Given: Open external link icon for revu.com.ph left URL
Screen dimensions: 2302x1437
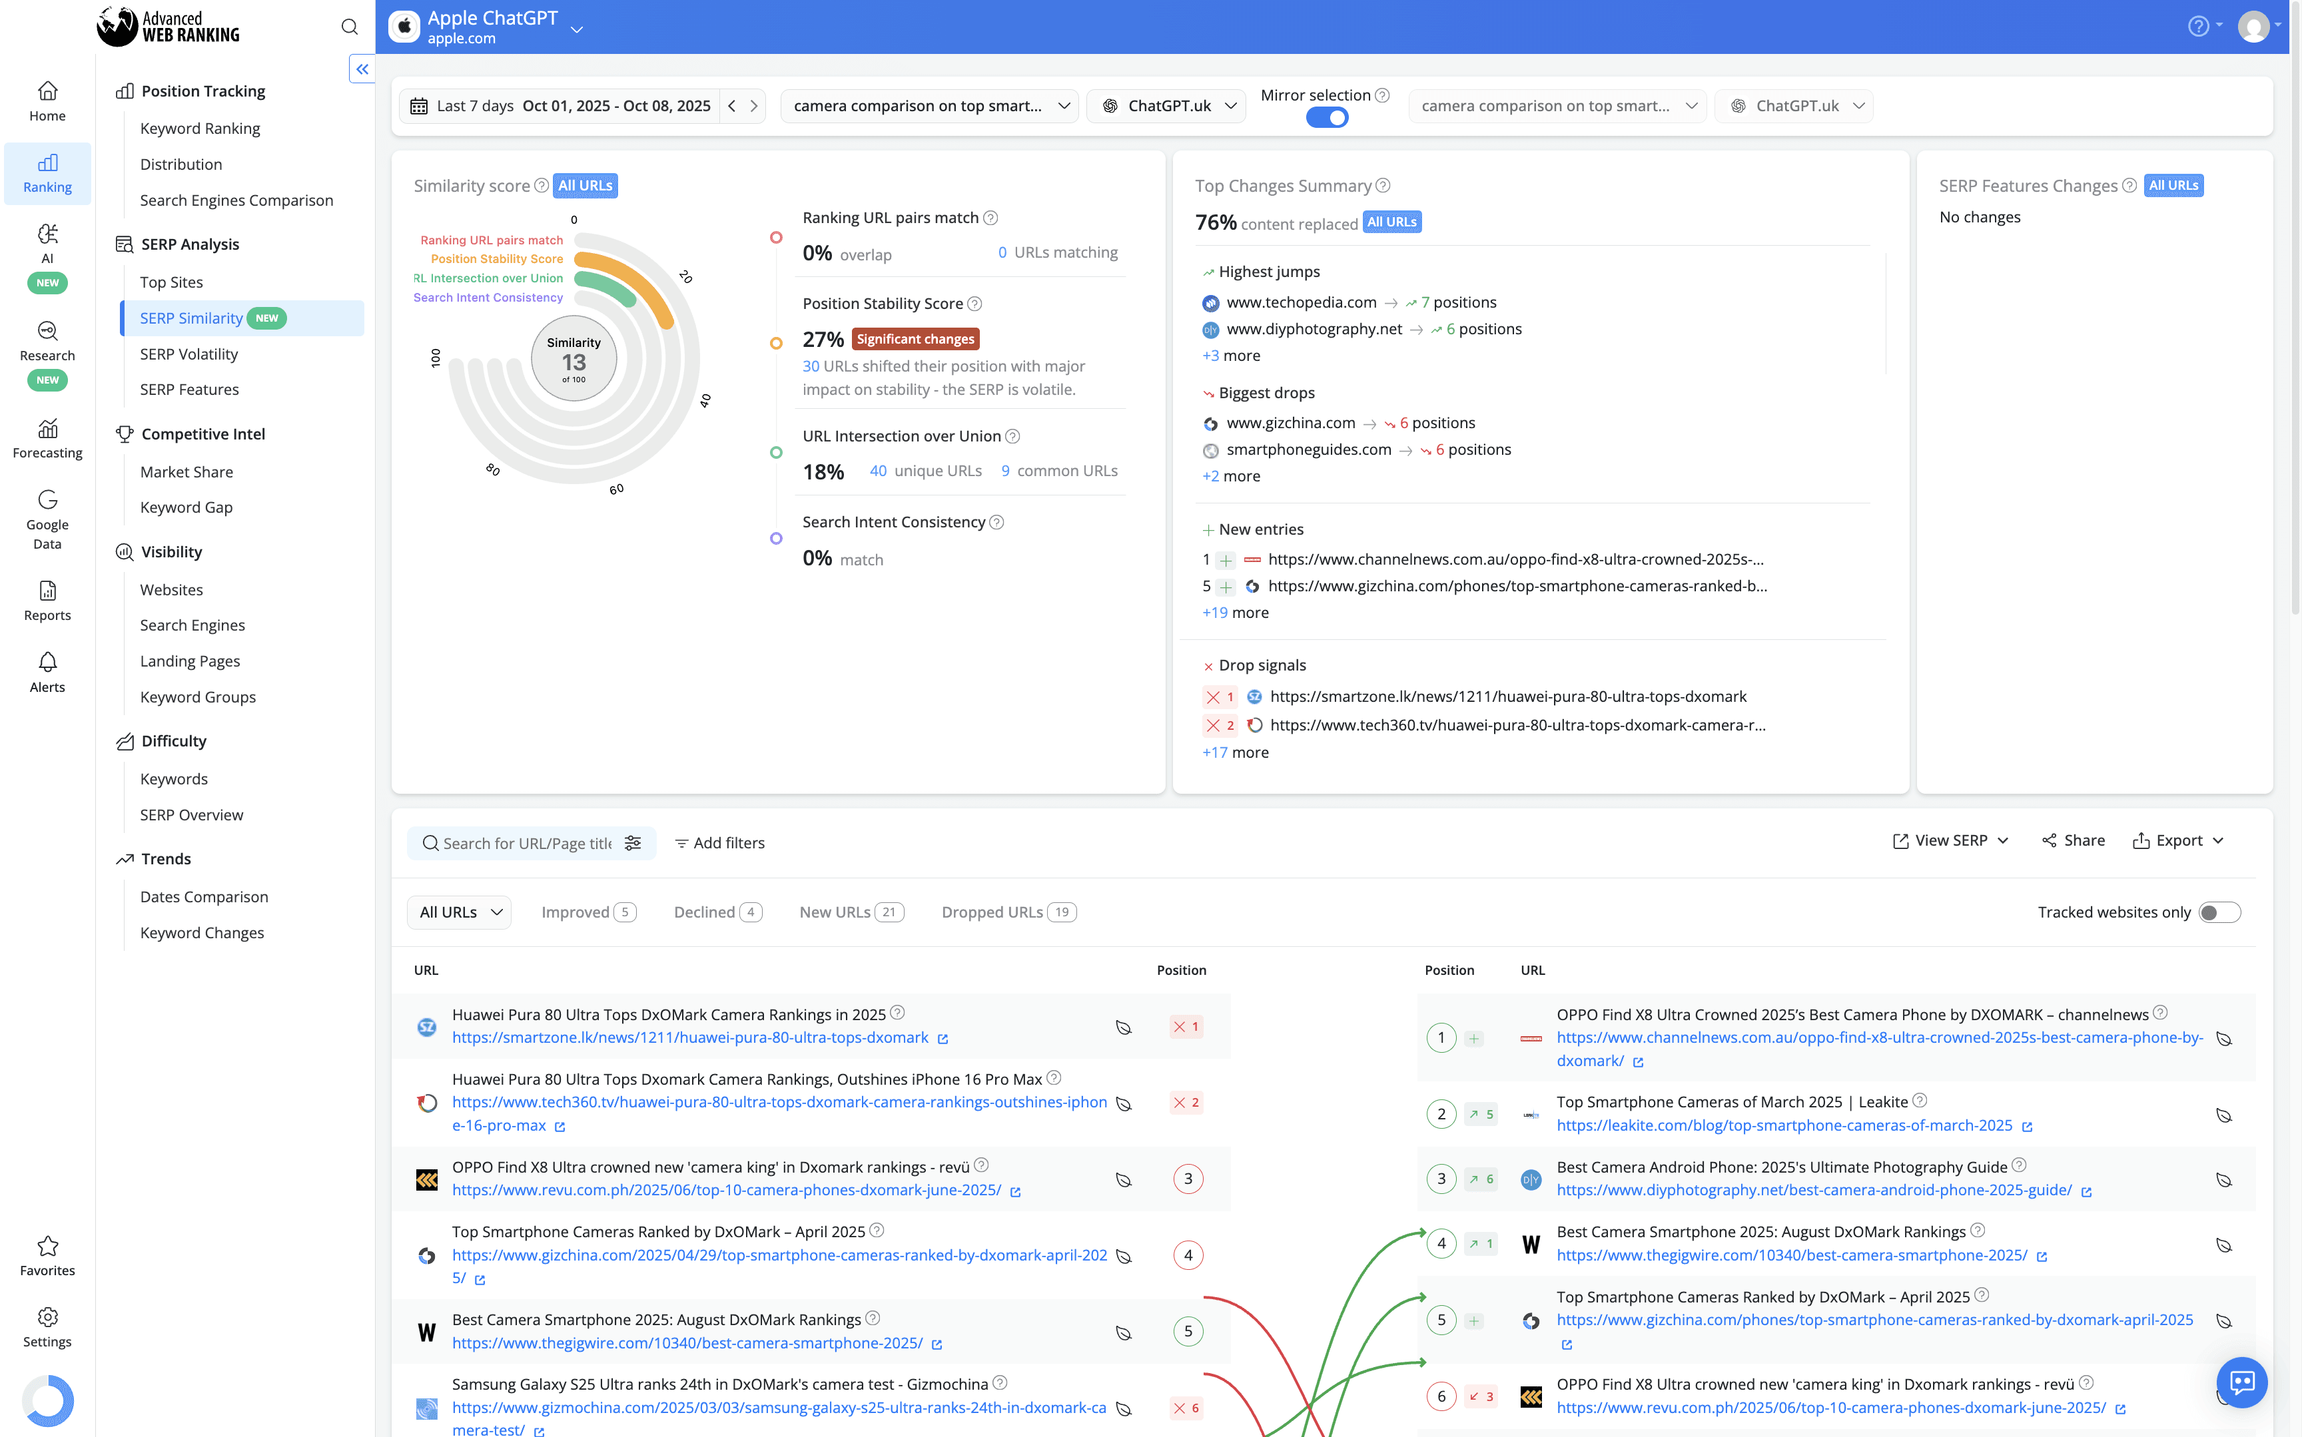Looking at the screenshot, I should pos(1015,1192).
